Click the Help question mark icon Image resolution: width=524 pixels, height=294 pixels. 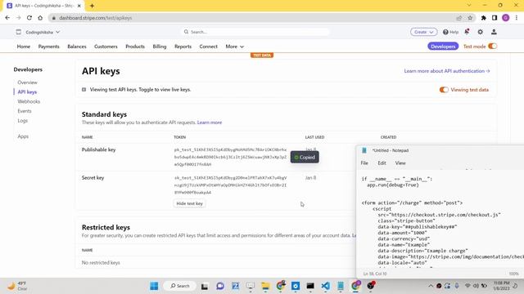445,32
